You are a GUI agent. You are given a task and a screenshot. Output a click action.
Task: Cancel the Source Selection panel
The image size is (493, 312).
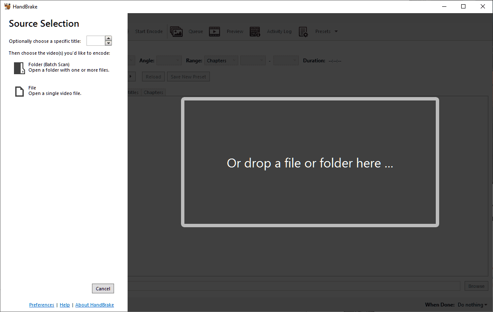(x=103, y=288)
